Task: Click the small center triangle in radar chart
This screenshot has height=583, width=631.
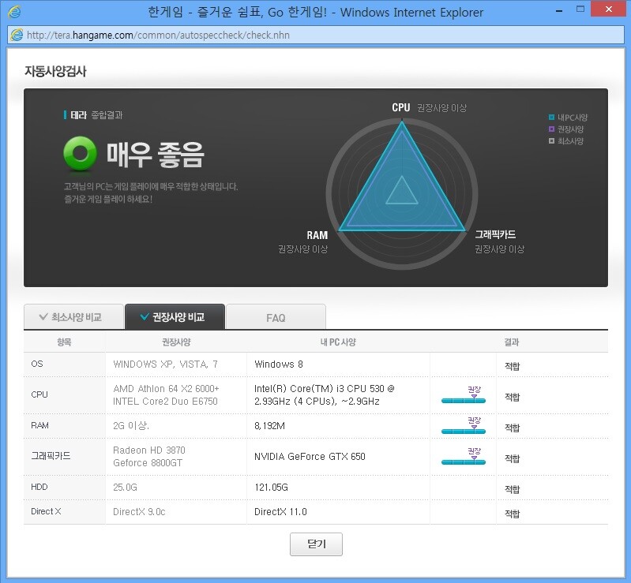Action: [x=401, y=191]
